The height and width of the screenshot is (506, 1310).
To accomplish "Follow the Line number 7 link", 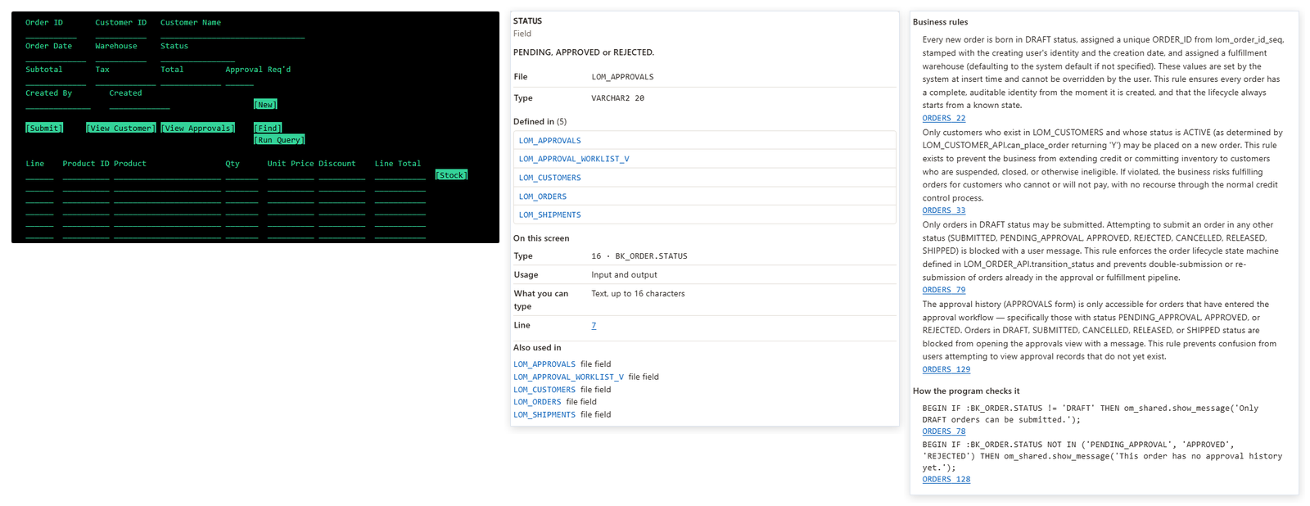I will 594,326.
